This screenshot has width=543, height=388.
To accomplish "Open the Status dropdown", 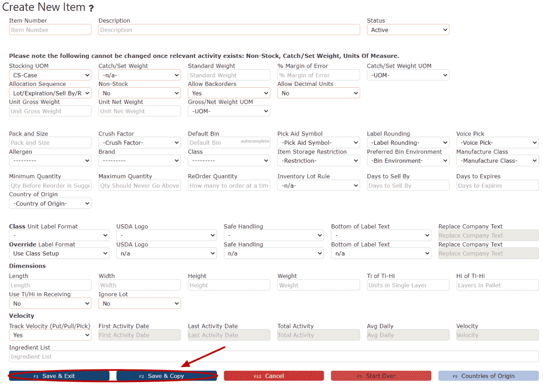I will 408,30.
